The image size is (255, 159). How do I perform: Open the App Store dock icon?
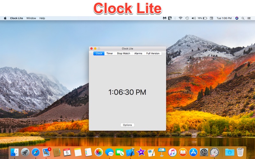193,152
